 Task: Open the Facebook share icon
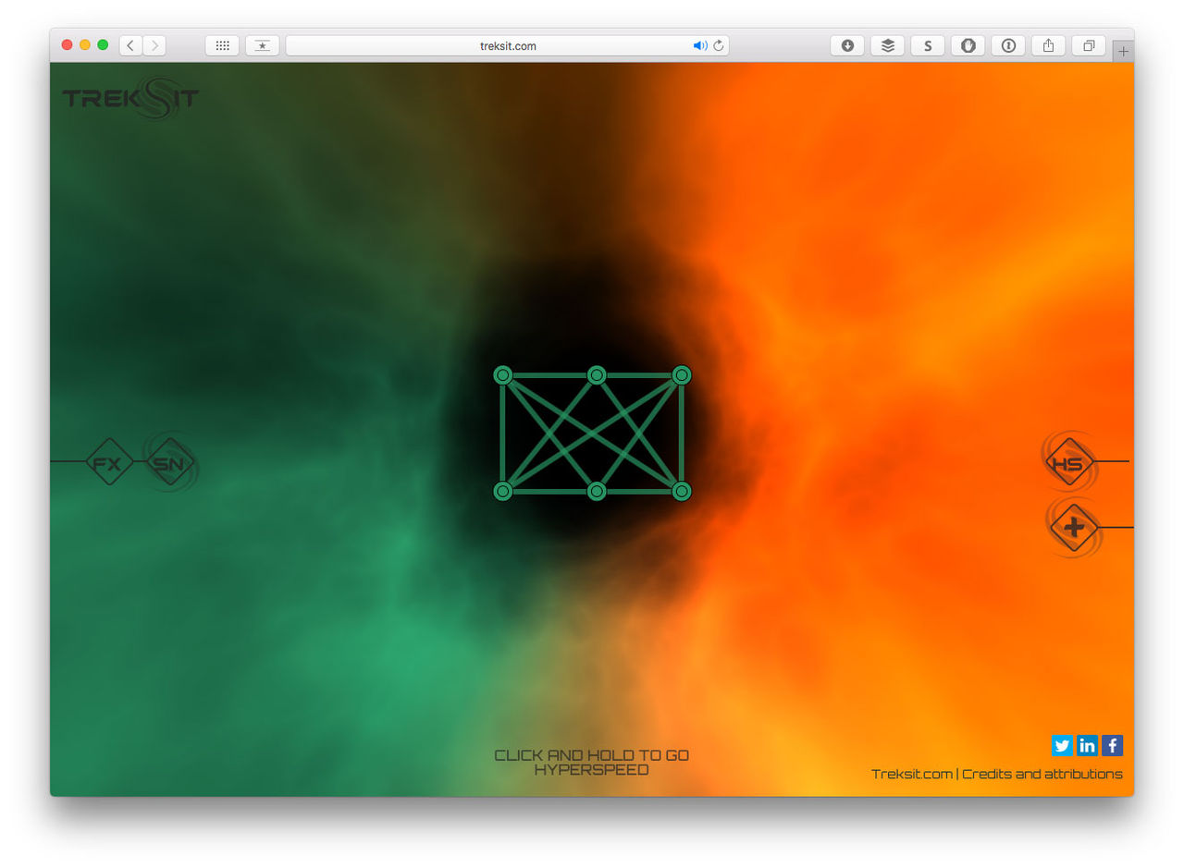tap(1112, 745)
